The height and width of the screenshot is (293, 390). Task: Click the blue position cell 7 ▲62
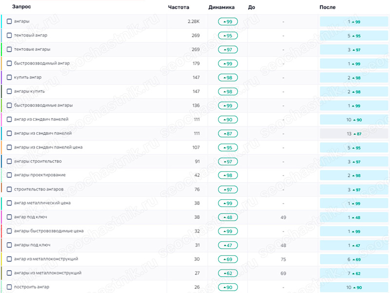pyautogui.click(x=354, y=273)
